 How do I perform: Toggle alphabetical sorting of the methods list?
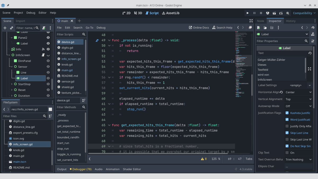coord(84,101)
